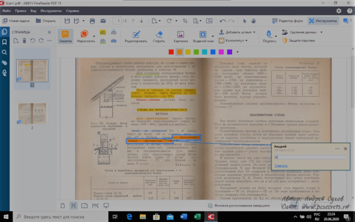Switch to two-page view mode
This screenshot has width=355, height=222.
(x=84, y=205)
